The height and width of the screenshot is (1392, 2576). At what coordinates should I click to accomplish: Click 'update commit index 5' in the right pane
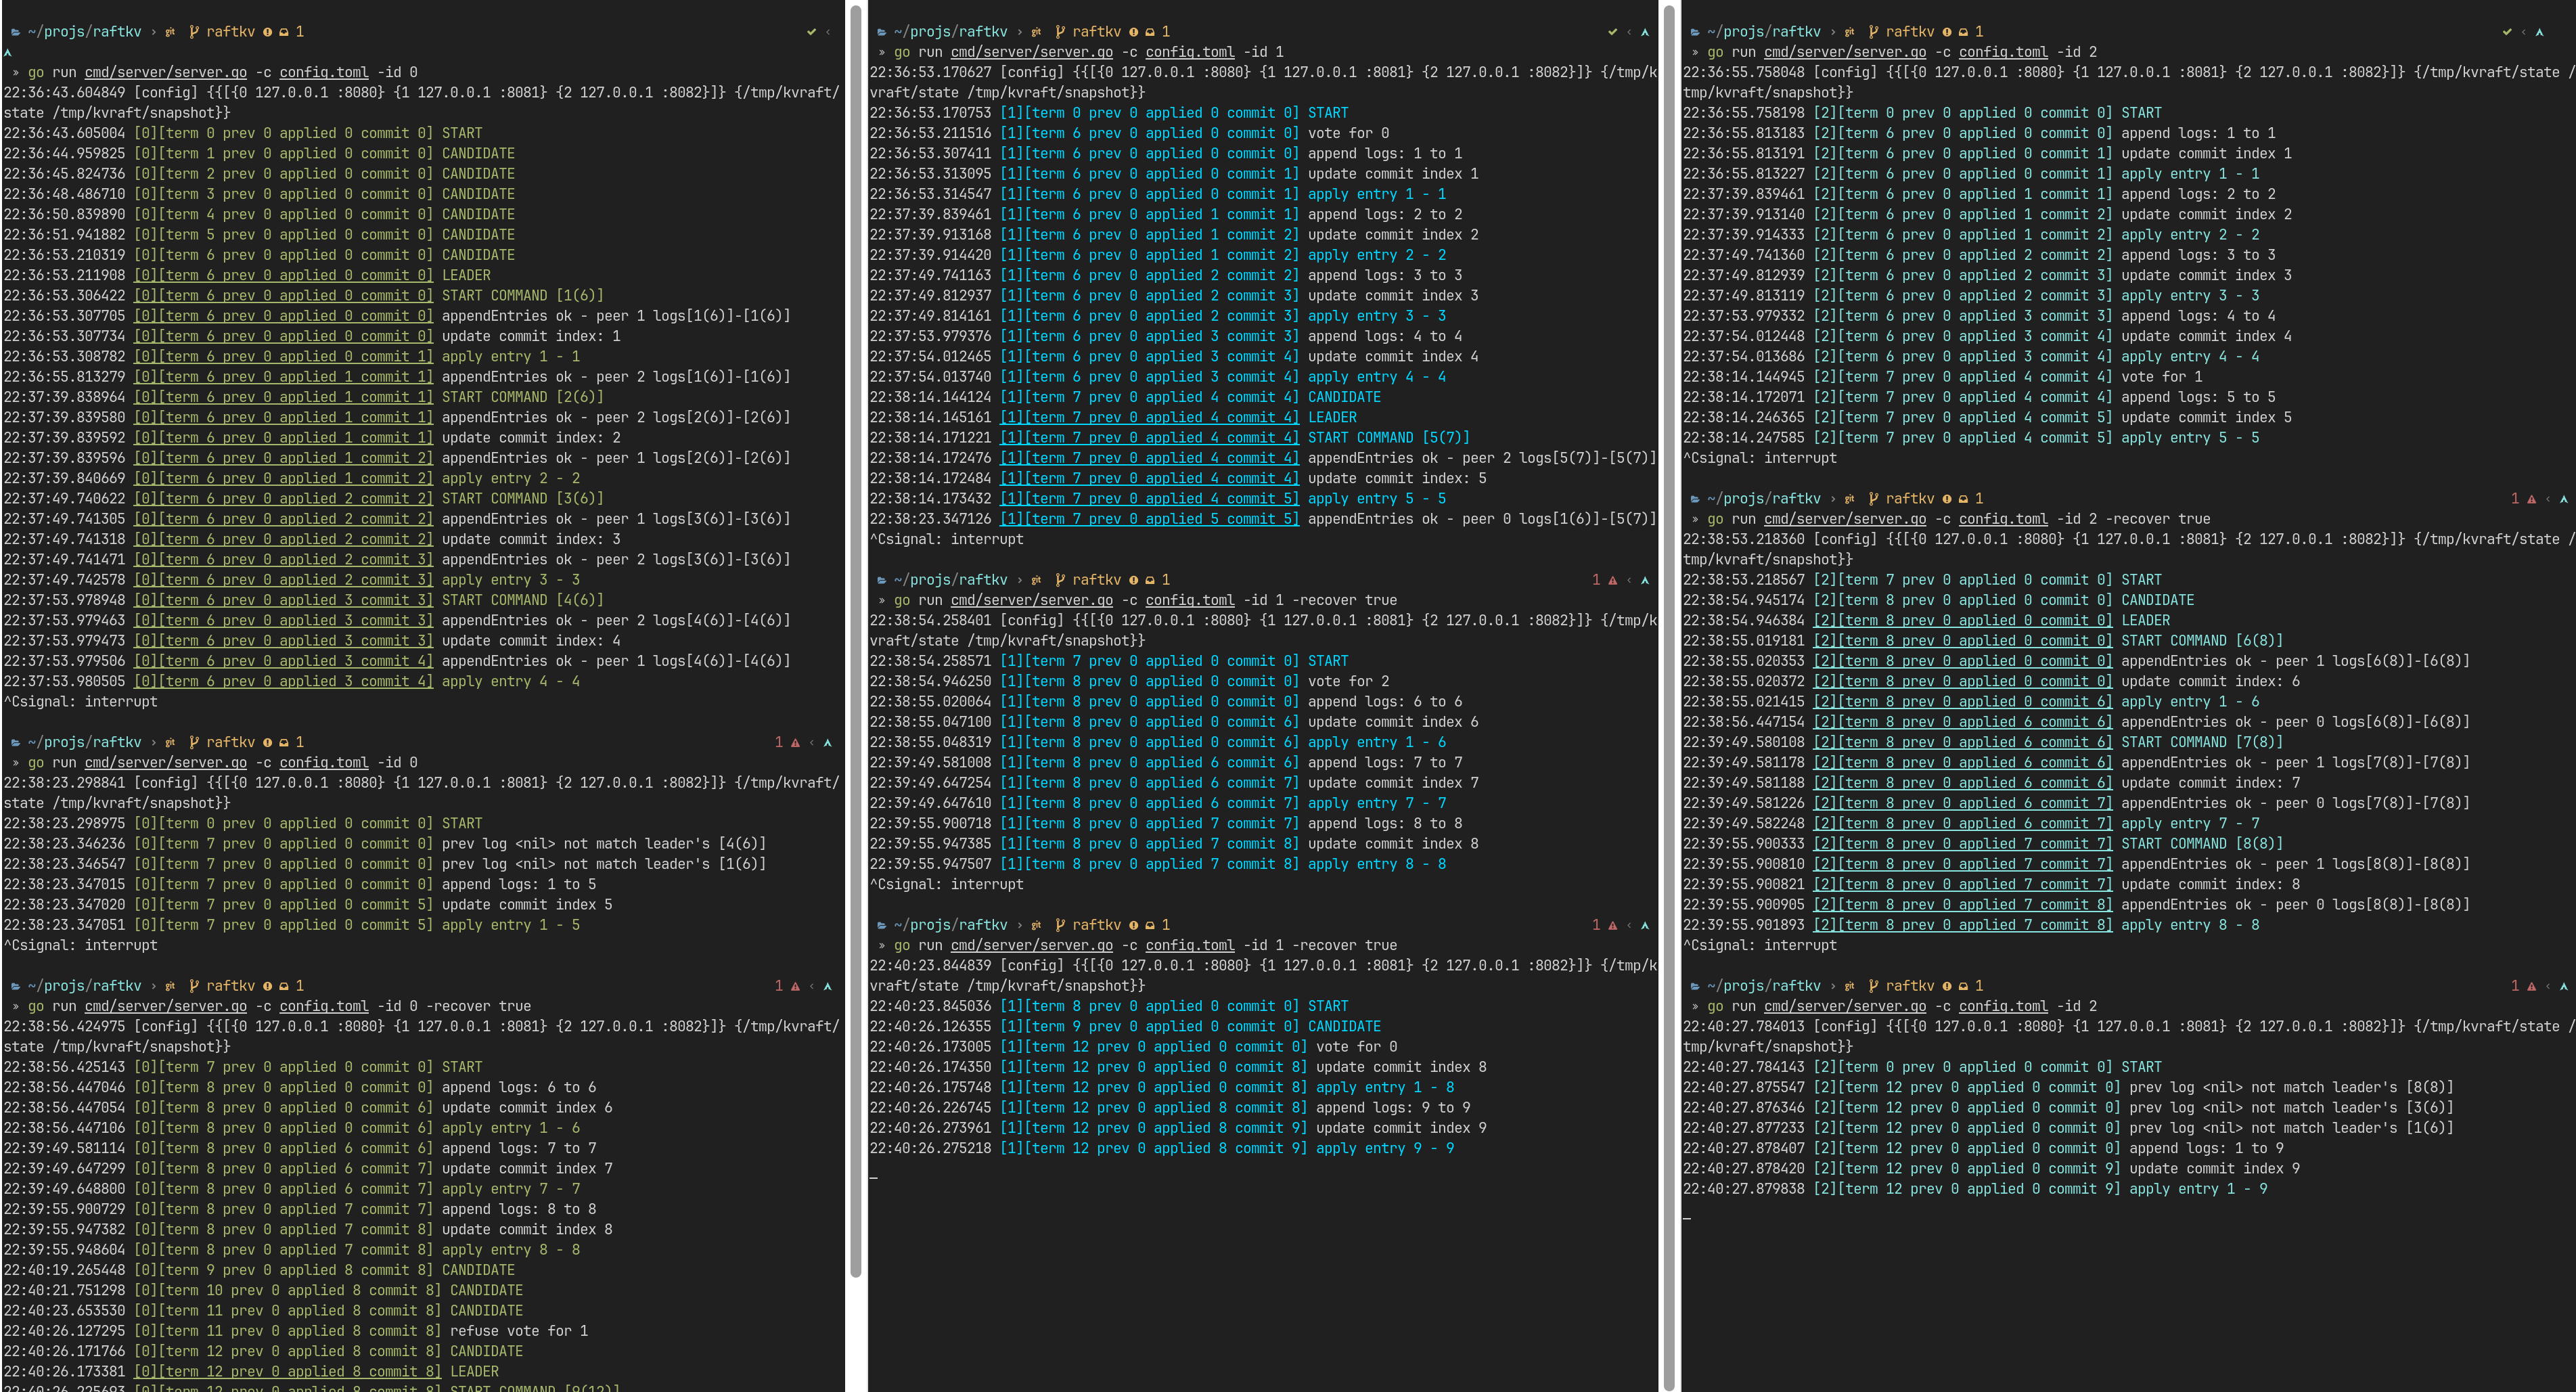point(2206,418)
